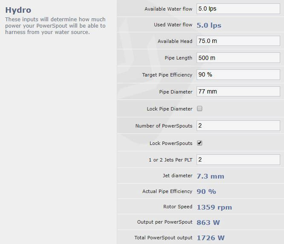The width and height of the screenshot is (284, 244).
Task: Click the Number of PowerSpouts input
Action: (x=238, y=126)
